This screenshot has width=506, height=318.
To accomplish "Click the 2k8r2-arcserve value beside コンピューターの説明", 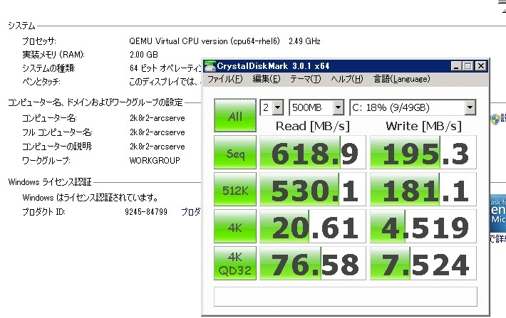I will [x=158, y=147].
